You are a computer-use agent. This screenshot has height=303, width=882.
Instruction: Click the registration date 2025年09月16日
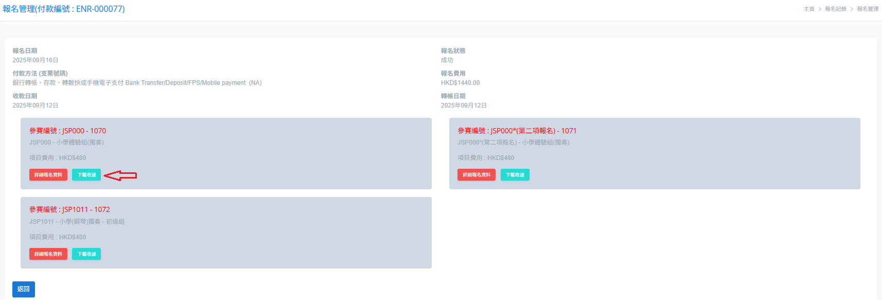[36, 60]
